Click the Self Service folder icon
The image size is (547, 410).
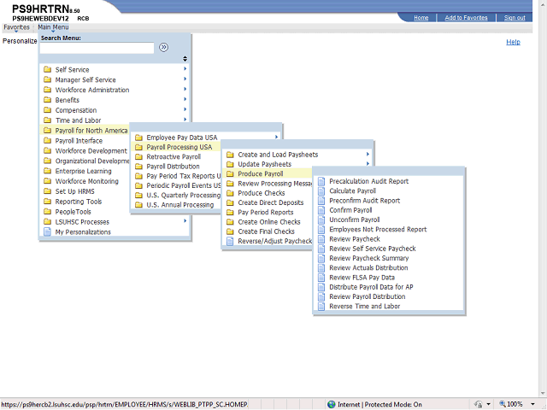[x=48, y=69]
